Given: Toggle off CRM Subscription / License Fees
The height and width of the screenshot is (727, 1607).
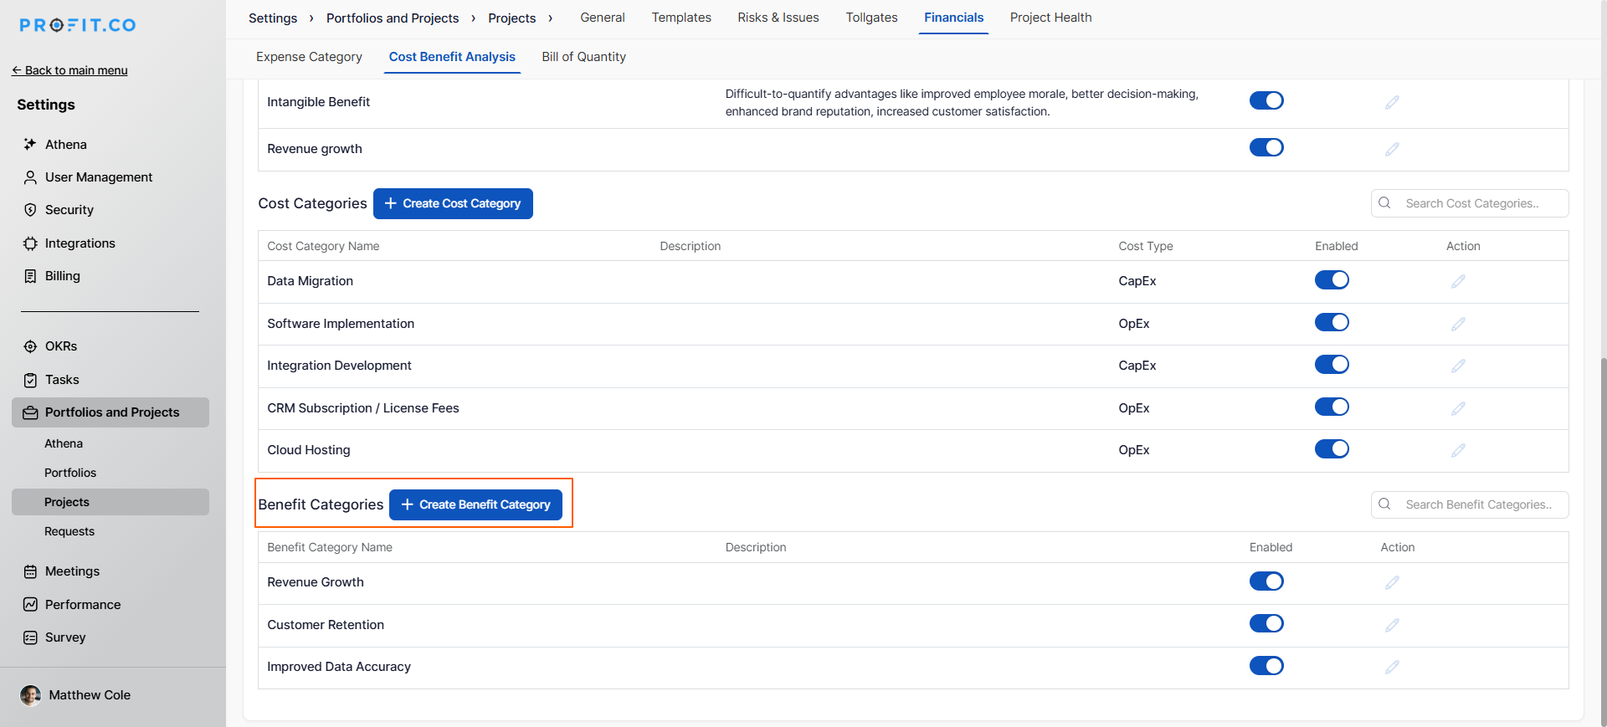Looking at the screenshot, I should pyautogui.click(x=1331, y=407).
